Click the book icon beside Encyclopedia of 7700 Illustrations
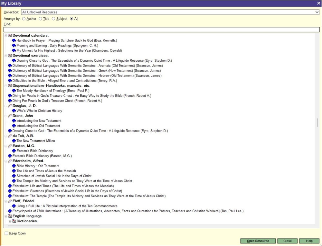 [10, 211]
